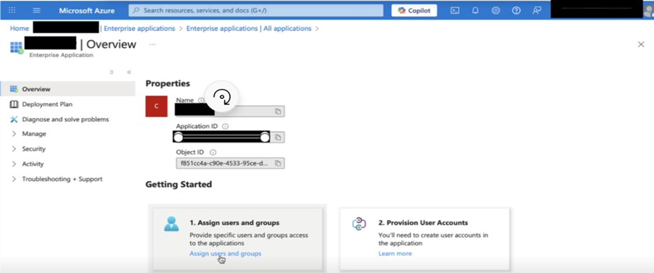This screenshot has width=654, height=273.
Task: Click Learn more under Provision User Accounts
Action: [x=395, y=253]
